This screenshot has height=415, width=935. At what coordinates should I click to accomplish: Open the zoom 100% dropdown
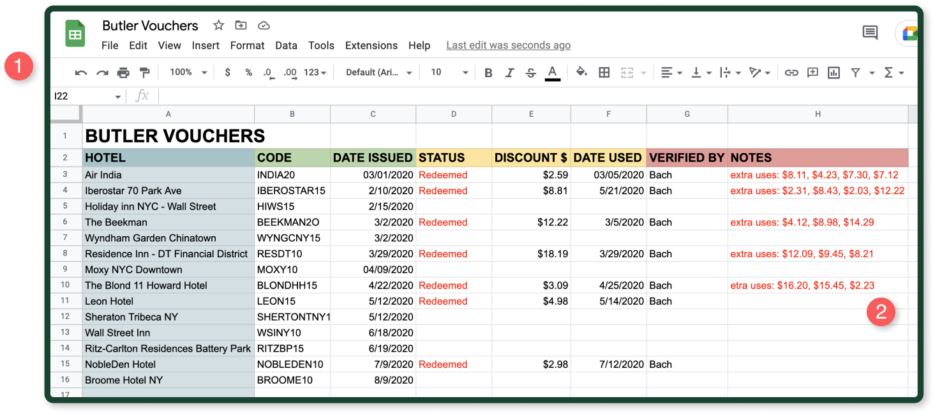point(188,73)
